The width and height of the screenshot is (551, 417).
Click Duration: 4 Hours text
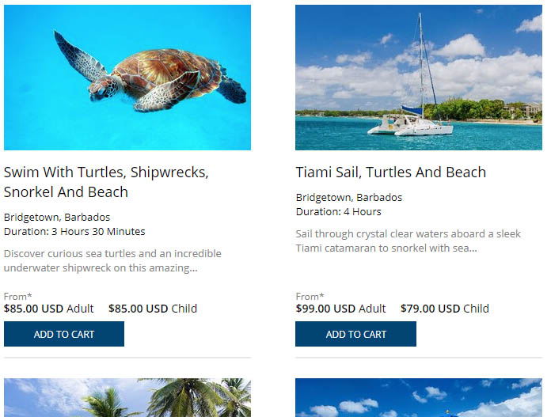(x=338, y=212)
